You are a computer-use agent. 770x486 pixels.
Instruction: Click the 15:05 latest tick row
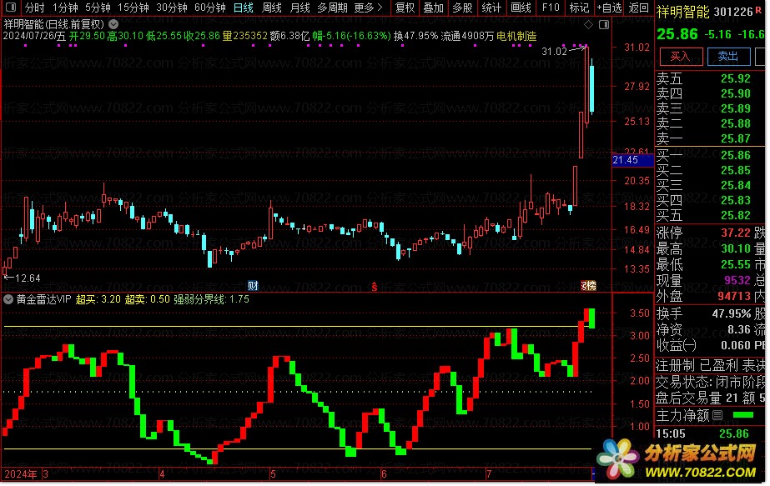pos(710,434)
